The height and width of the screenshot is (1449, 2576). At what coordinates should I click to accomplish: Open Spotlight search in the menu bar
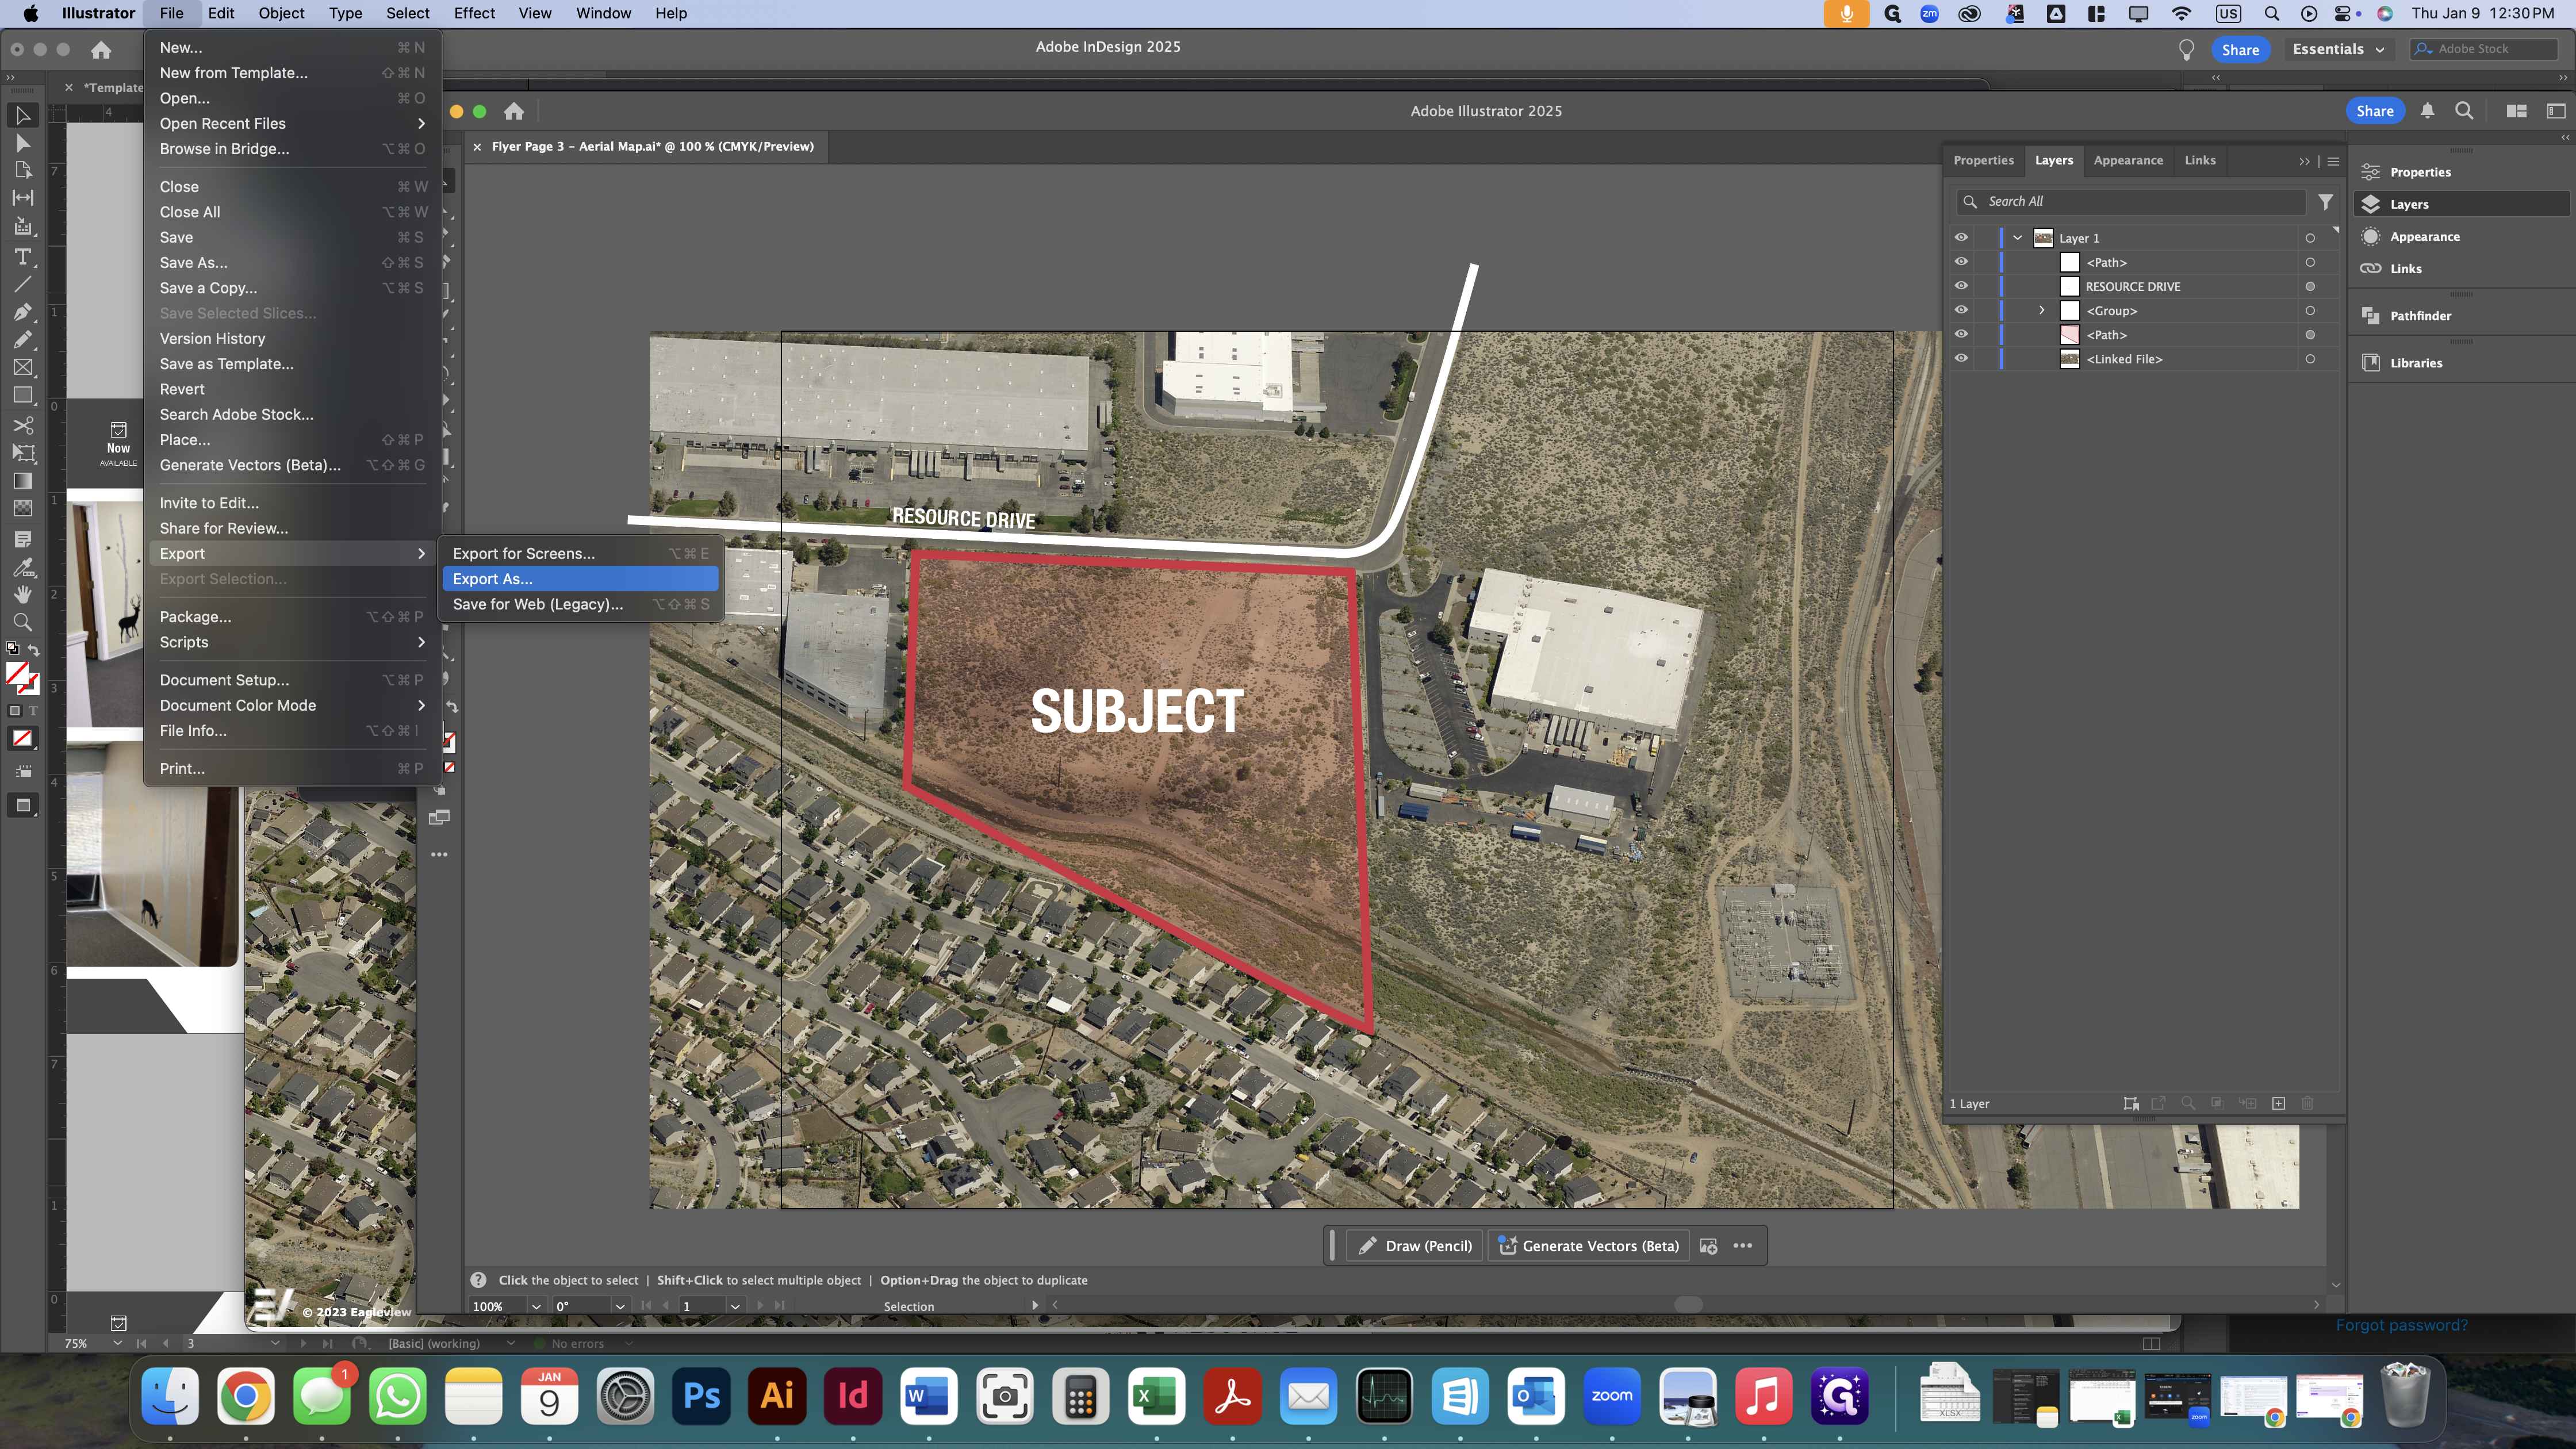coord(2272,13)
